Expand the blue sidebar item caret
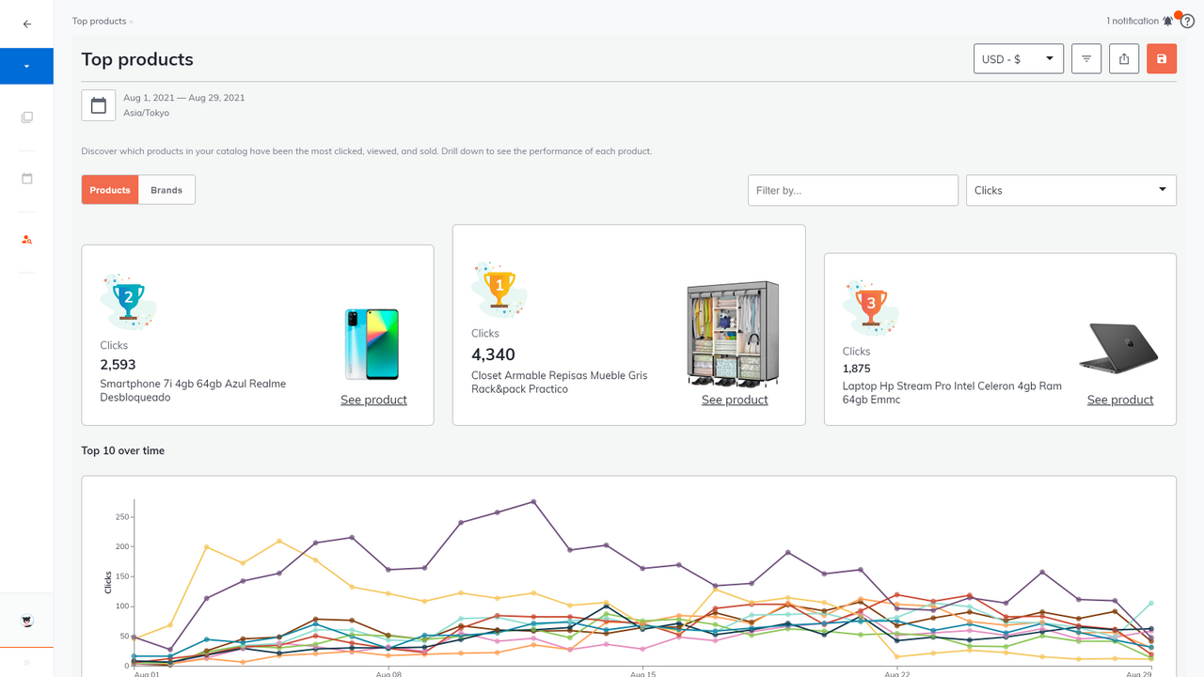The height and width of the screenshot is (677, 1204). (x=26, y=66)
